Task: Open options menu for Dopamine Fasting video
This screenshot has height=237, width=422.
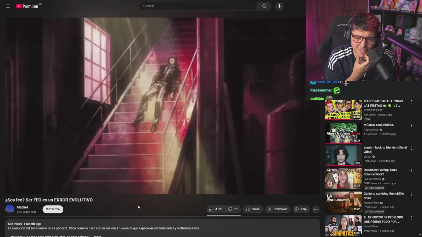Action: pos(411,171)
